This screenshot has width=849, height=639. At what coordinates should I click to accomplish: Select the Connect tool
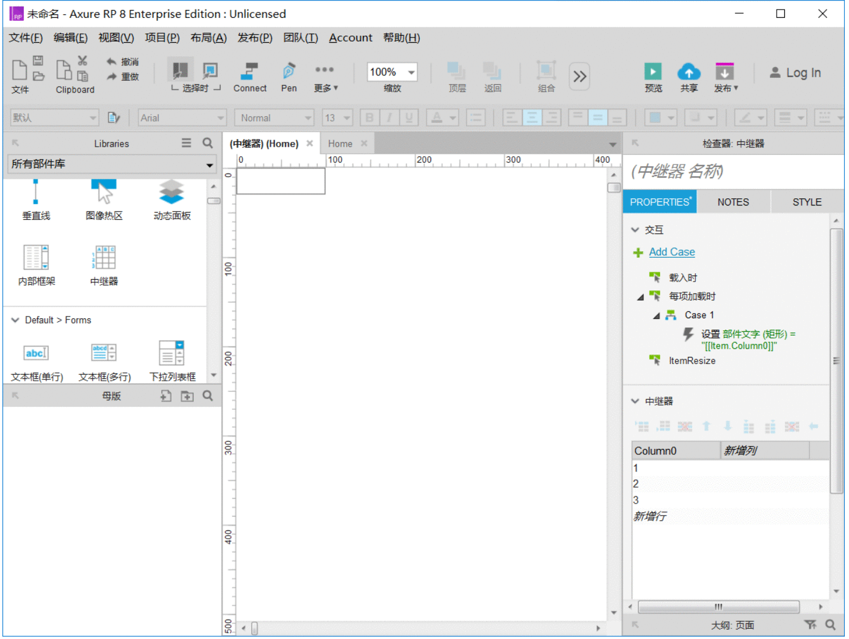click(250, 78)
